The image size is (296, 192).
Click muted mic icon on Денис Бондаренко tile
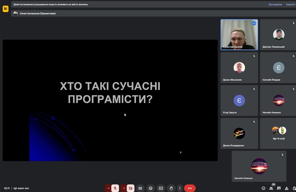(x=254, y=122)
